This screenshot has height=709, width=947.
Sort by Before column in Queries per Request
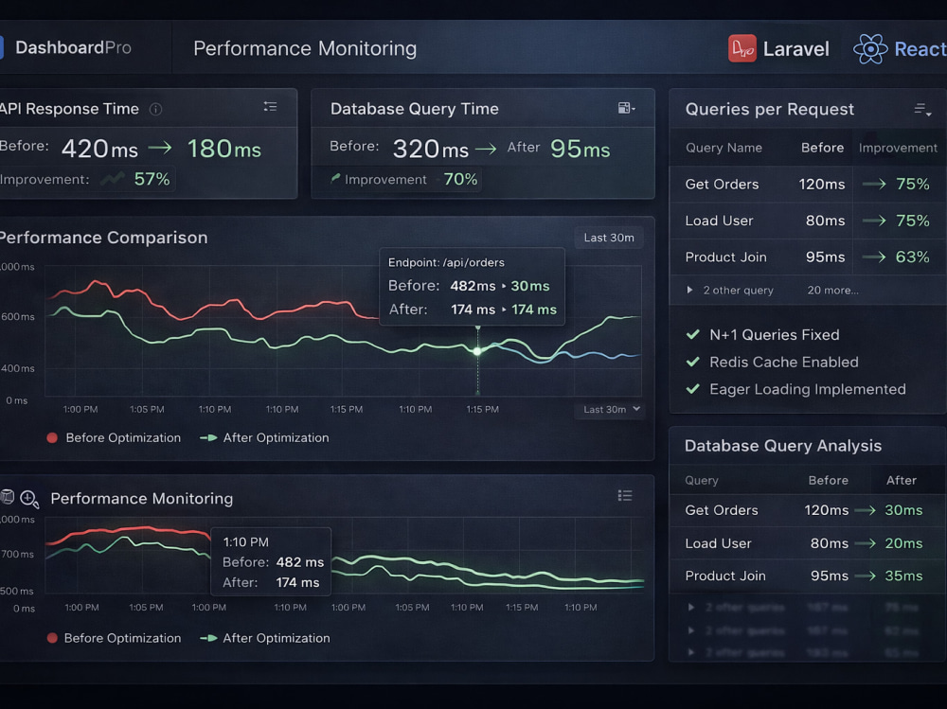pyautogui.click(x=822, y=148)
